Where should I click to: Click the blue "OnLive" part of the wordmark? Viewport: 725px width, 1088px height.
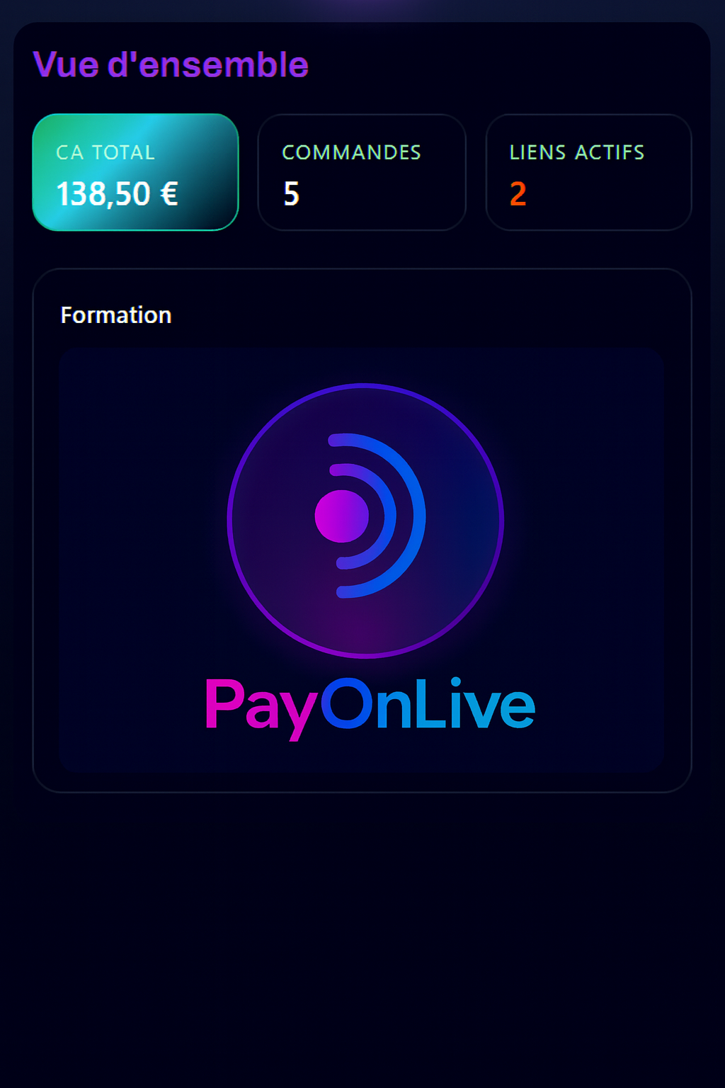(428, 703)
